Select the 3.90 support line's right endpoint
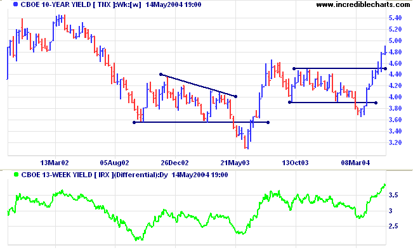Image resolution: width=413 pixels, height=250 pixels. [376, 103]
